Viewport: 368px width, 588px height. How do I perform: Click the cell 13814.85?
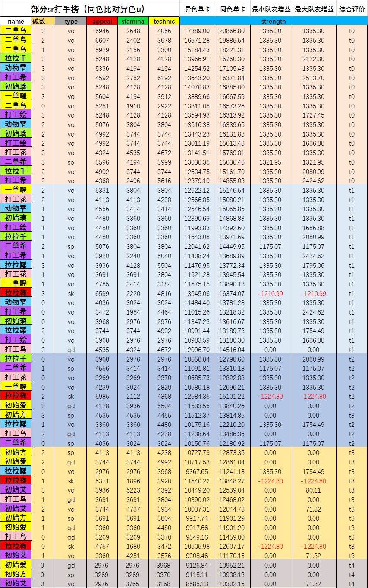tap(232, 415)
